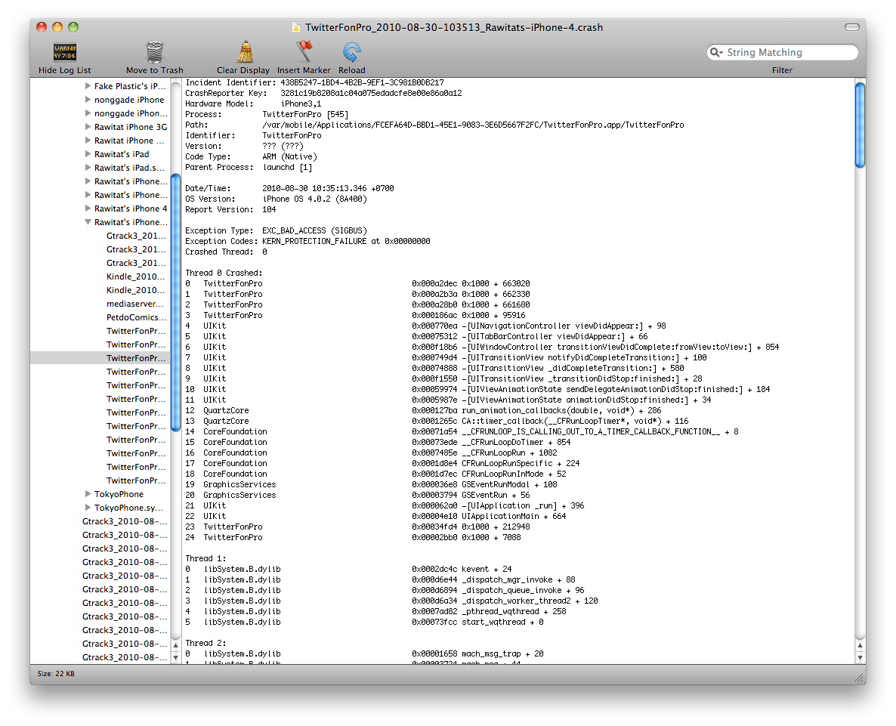Expand the Rawitat's iPad.s... group

(x=88, y=168)
